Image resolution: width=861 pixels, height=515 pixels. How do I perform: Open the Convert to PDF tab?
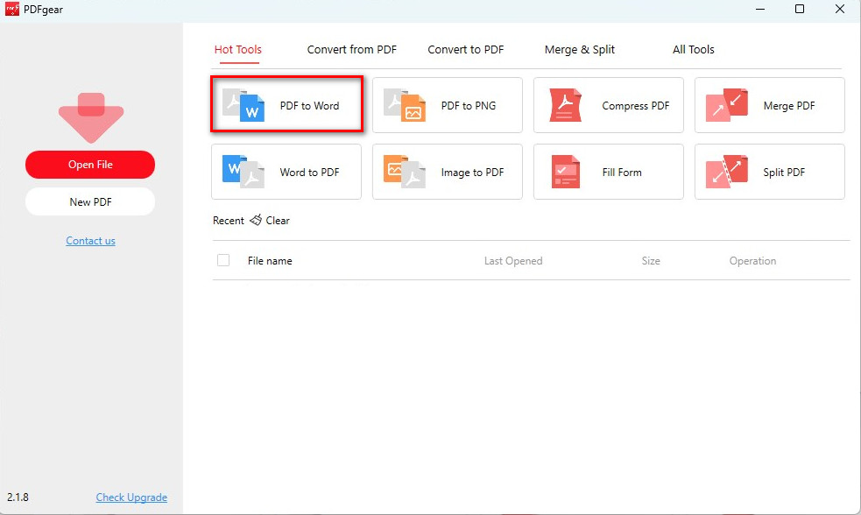466,49
